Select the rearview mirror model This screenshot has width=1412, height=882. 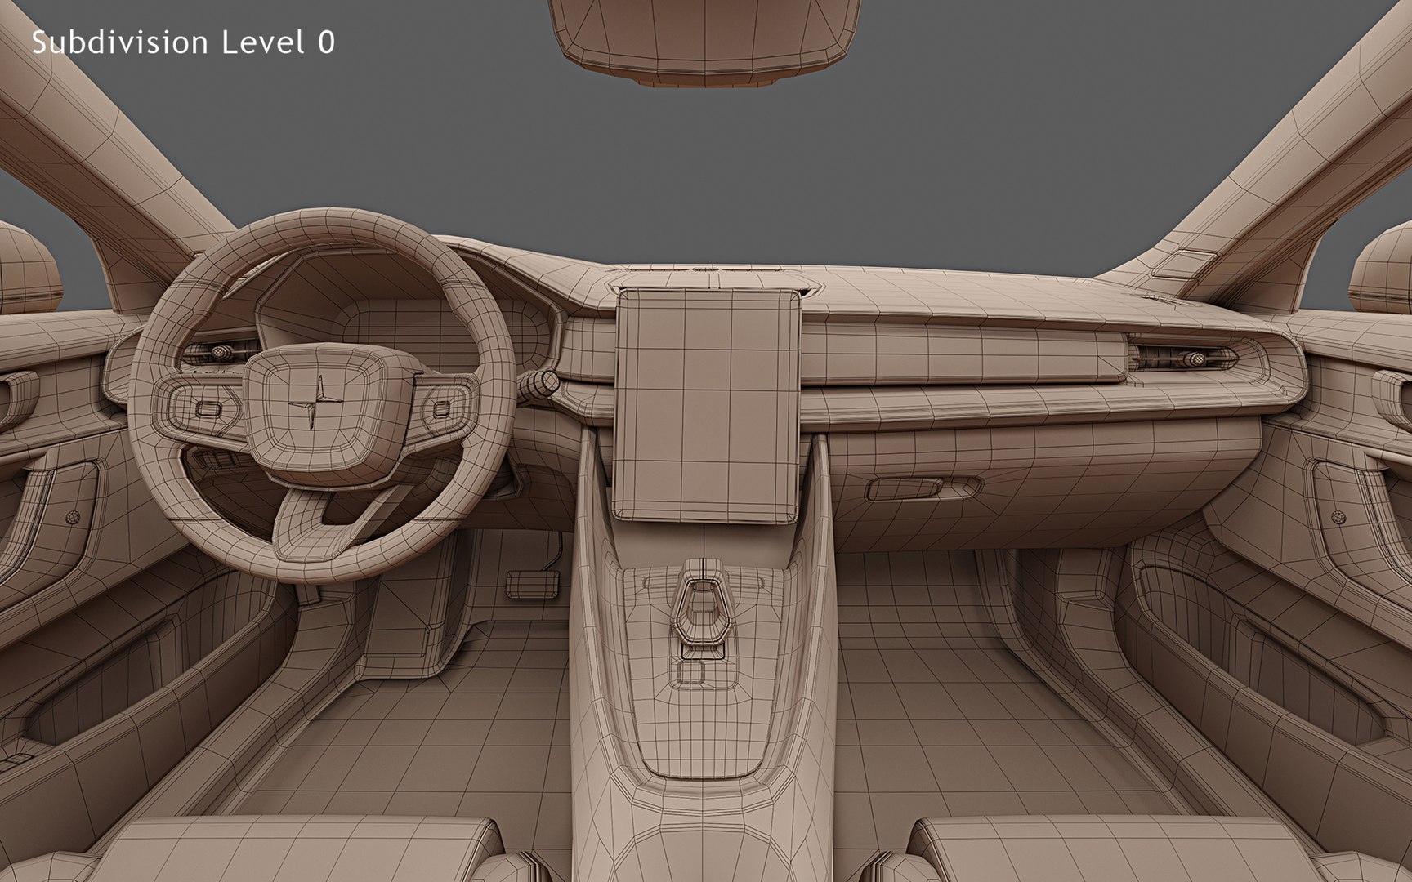click(704, 39)
